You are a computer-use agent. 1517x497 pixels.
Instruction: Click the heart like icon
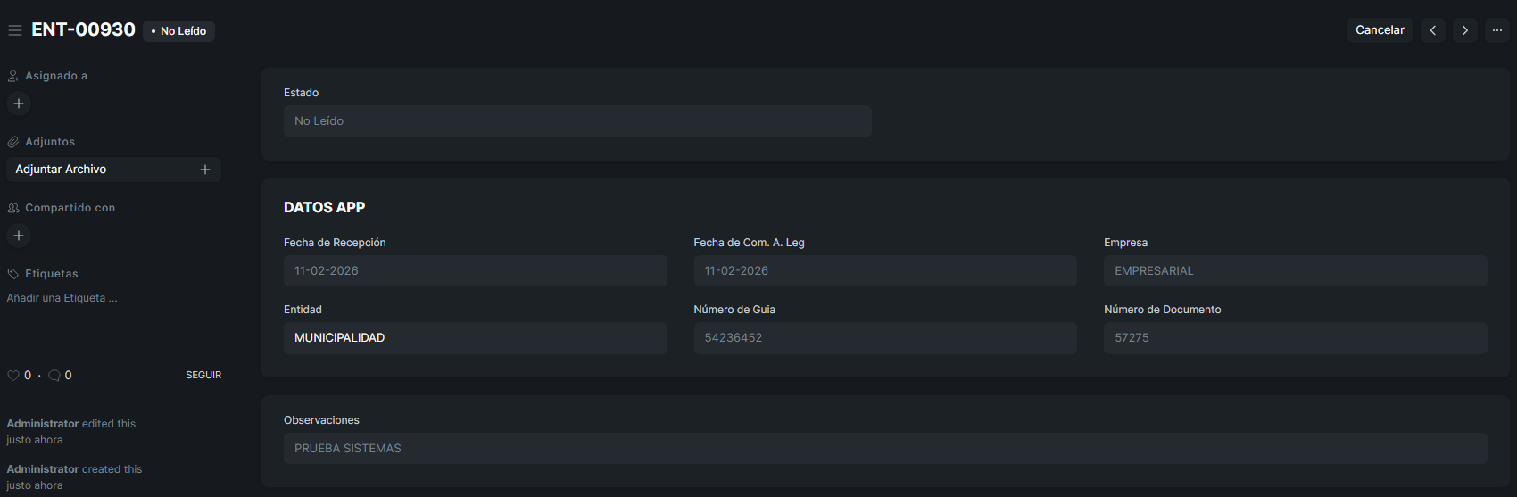point(13,376)
